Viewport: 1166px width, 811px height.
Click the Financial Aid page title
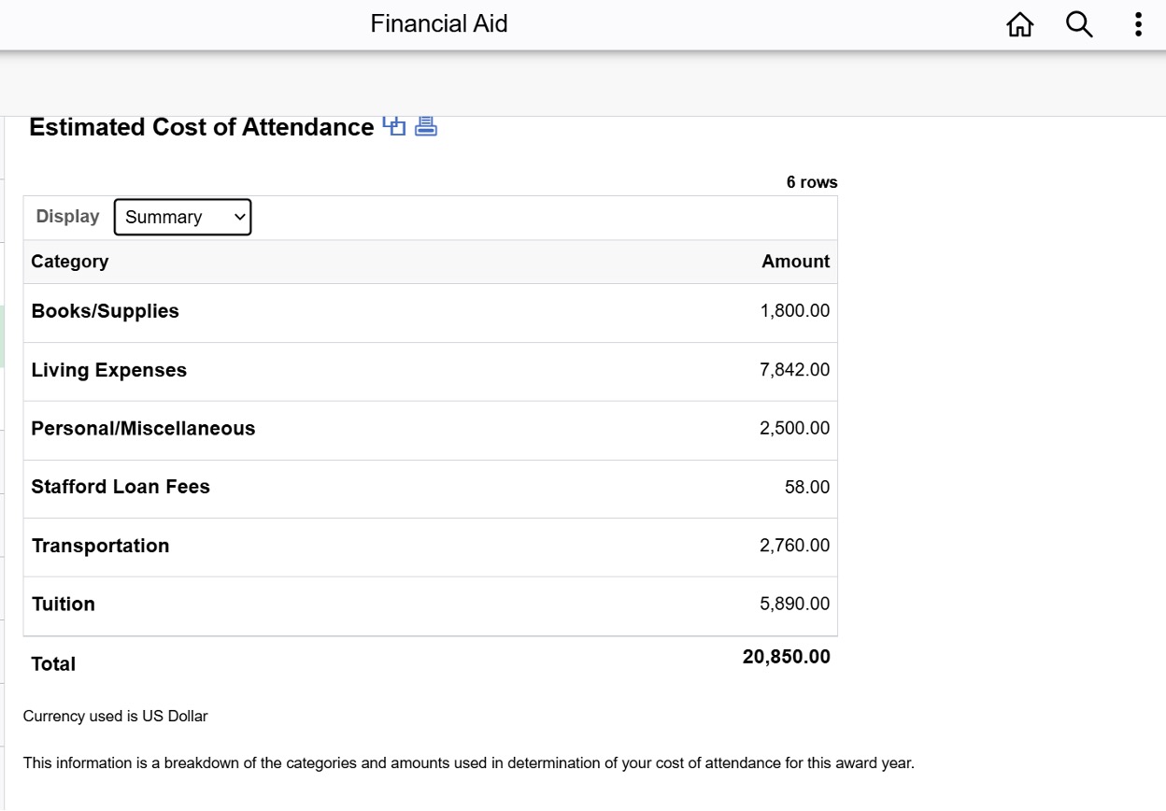click(439, 23)
